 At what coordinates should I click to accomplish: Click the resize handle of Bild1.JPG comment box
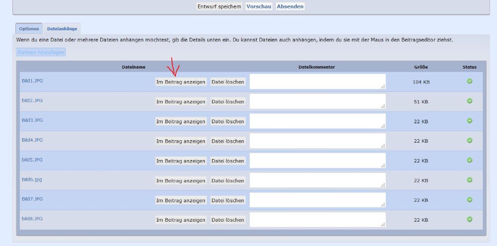[x=383, y=86]
